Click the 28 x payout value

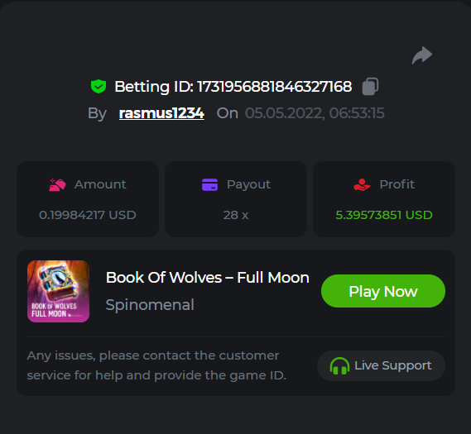(236, 215)
